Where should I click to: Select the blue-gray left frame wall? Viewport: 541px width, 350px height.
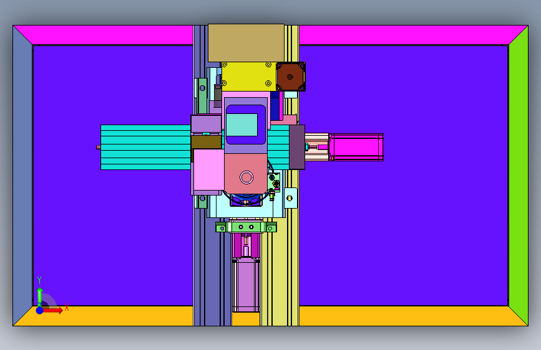22,175
